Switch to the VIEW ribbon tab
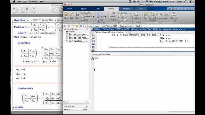The height and width of the screenshot is (115, 205). (x=141, y=9)
